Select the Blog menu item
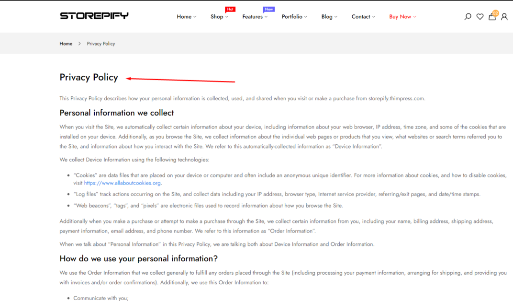Viewport: 513px width, 301px height. [327, 16]
